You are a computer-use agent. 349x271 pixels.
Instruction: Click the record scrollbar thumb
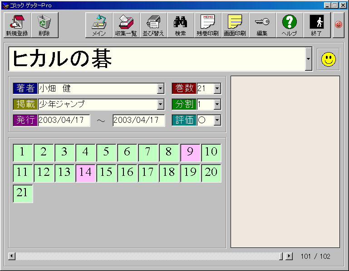(281, 256)
